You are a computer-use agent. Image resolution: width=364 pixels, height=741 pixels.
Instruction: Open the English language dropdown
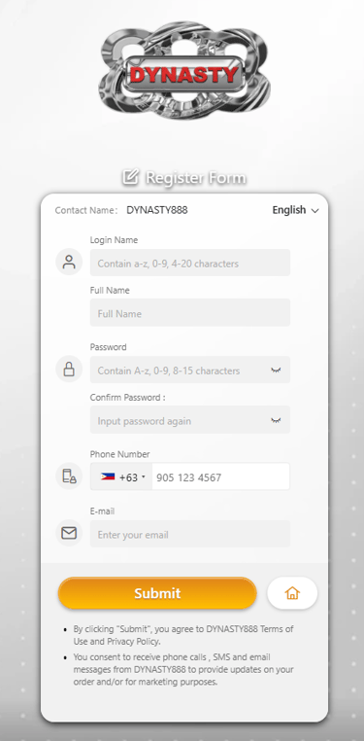(x=296, y=210)
